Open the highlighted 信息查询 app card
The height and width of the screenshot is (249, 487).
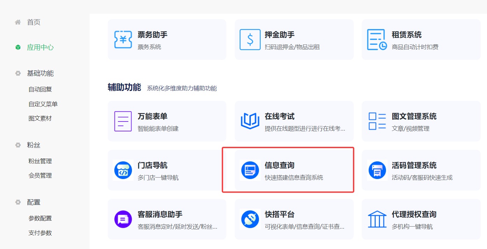(x=288, y=170)
